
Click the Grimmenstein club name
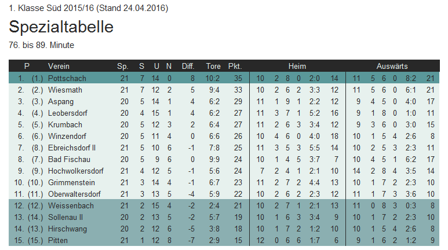click(70, 182)
